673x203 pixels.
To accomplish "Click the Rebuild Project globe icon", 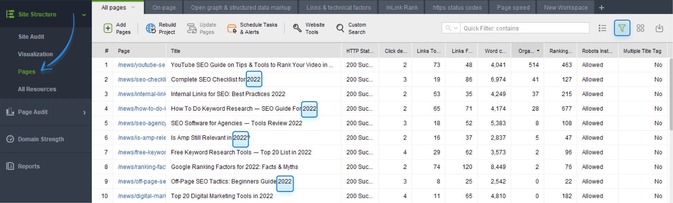I will [x=150, y=28].
